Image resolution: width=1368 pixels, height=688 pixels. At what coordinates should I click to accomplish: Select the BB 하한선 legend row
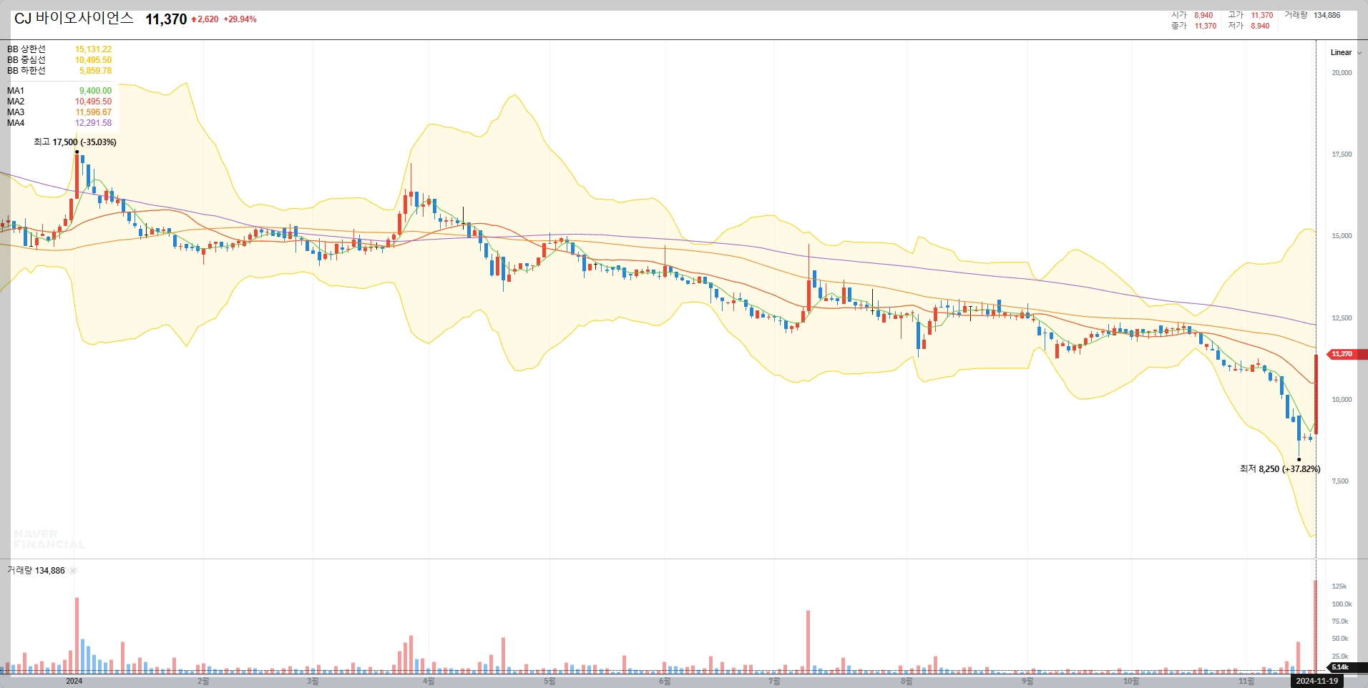(x=59, y=71)
